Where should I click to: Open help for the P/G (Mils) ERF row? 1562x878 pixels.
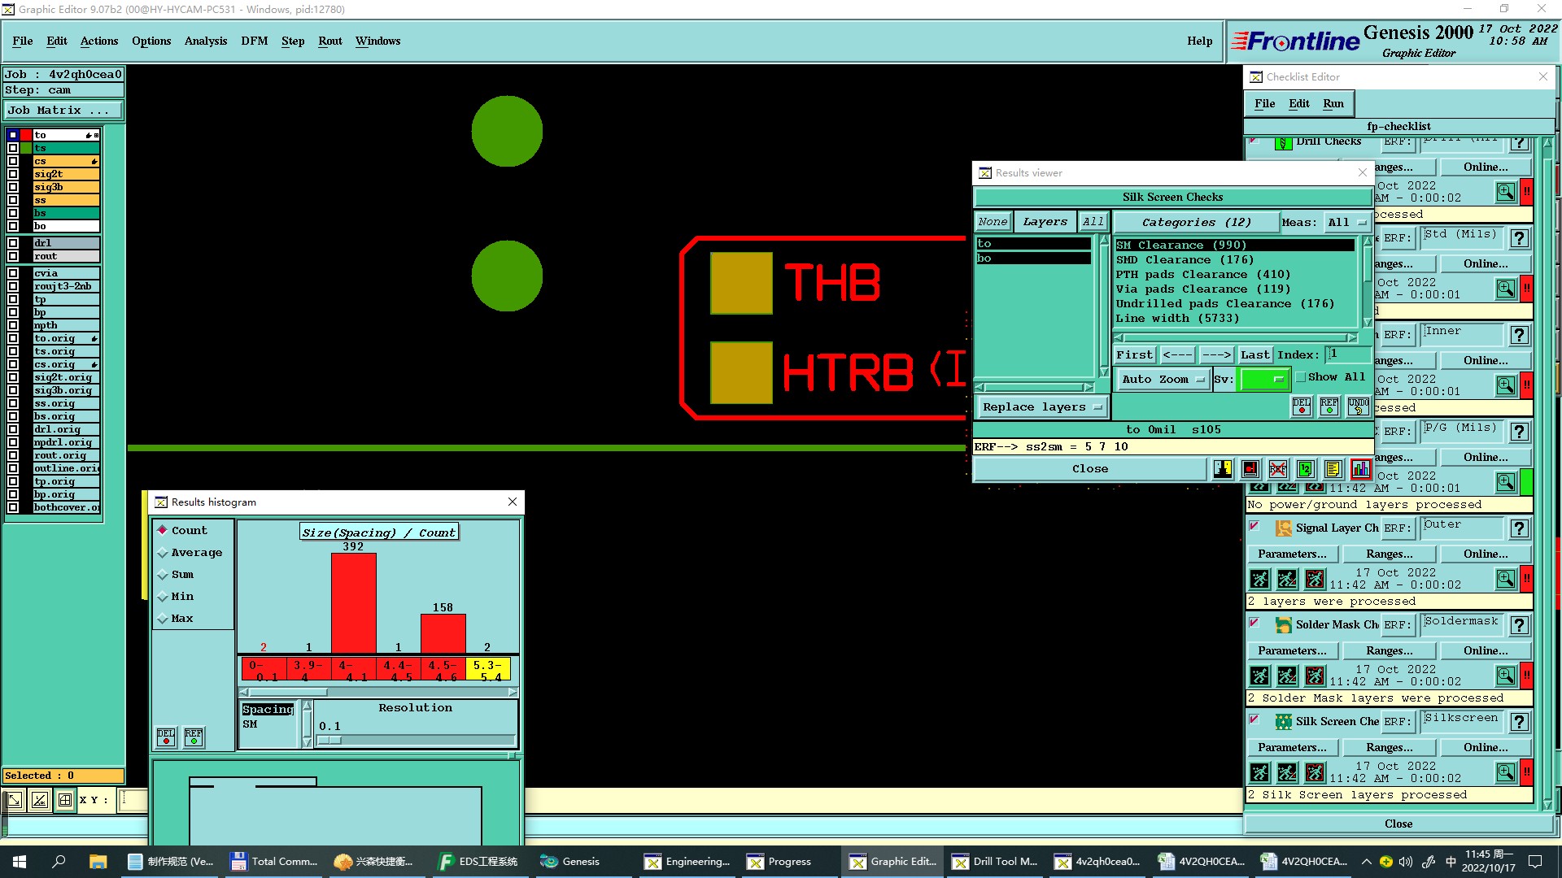point(1519,431)
